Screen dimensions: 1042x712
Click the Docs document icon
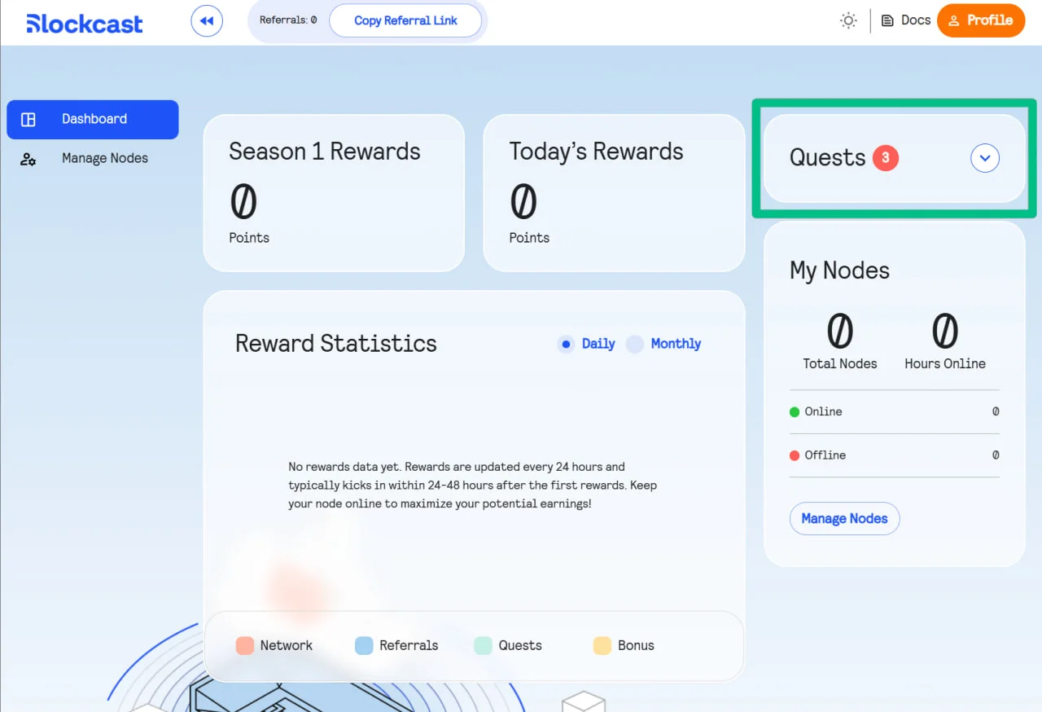tap(887, 21)
